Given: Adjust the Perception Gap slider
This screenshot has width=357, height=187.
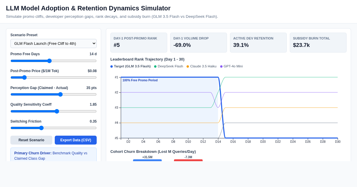Looking at the screenshot, I should click(x=54, y=94).
